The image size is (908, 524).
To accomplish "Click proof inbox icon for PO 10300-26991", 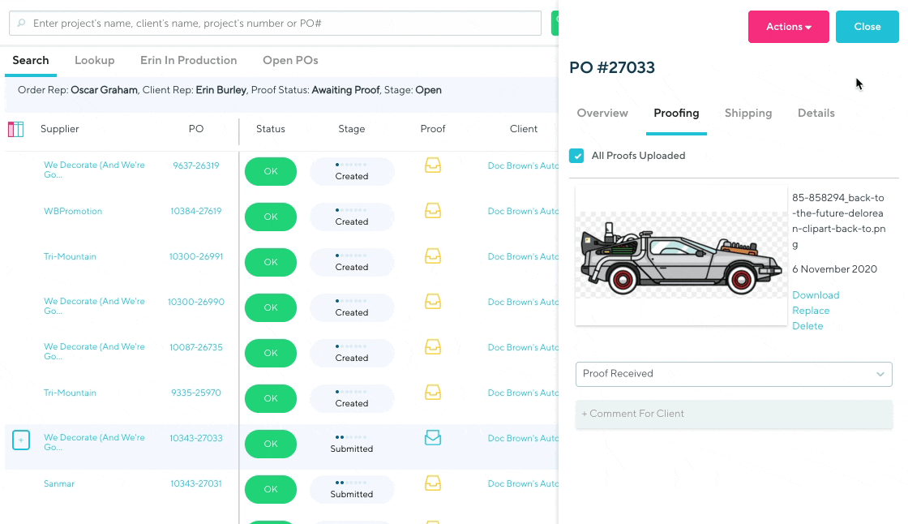I will pyautogui.click(x=433, y=256).
